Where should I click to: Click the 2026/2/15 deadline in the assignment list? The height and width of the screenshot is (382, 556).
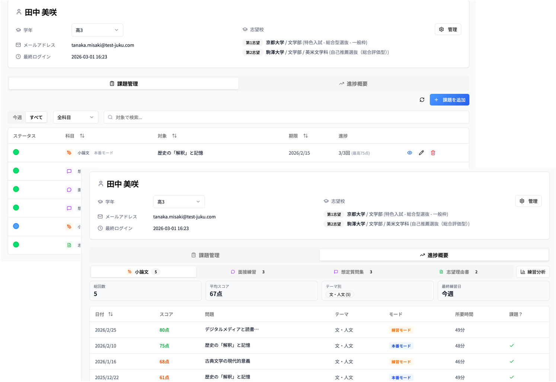[299, 153]
